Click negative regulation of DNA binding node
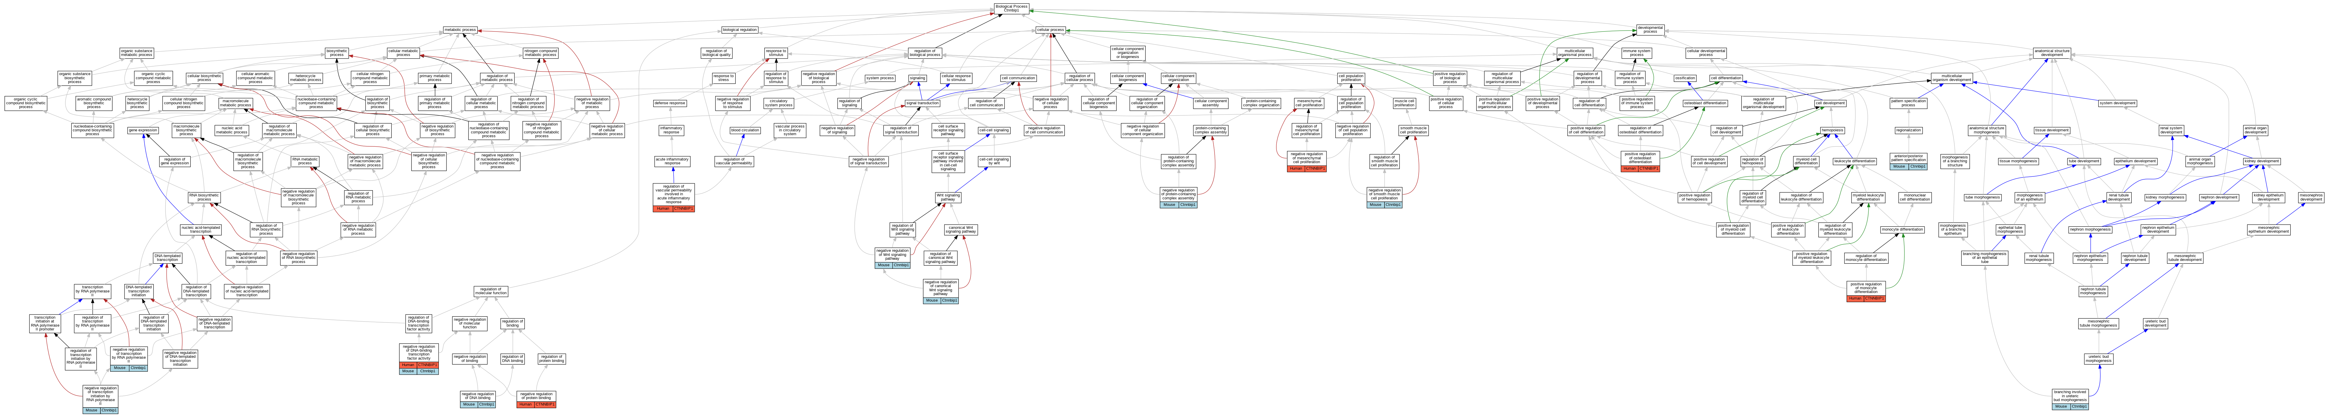The width and height of the screenshot is (2329, 417). pos(478,396)
